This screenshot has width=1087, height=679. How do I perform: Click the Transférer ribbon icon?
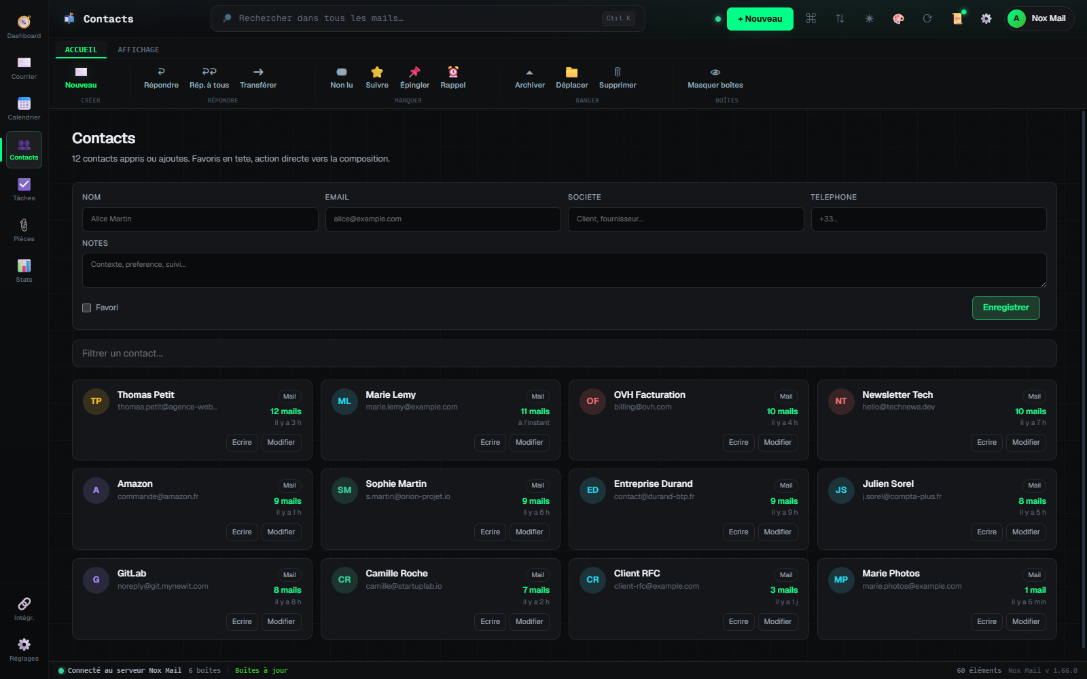tap(258, 78)
